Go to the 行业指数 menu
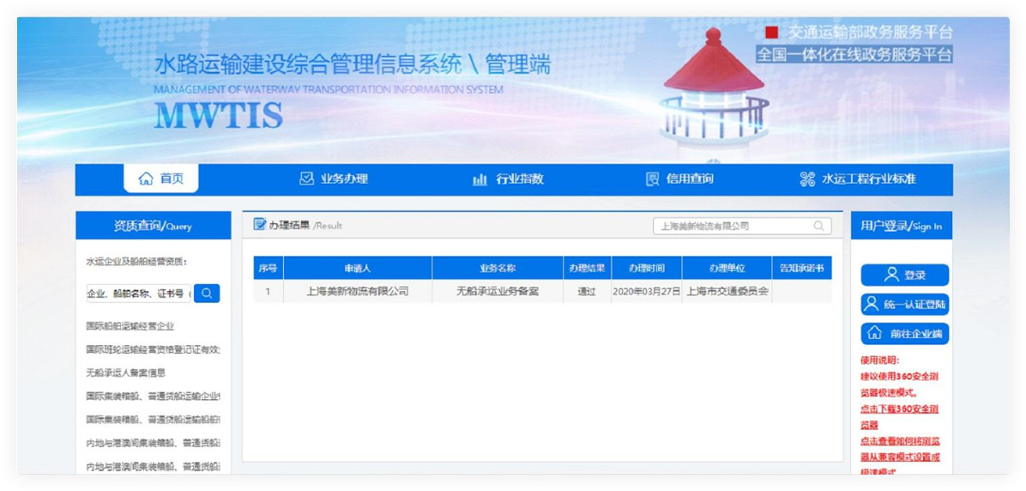Viewport: 1026px width, 491px height. (x=508, y=179)
